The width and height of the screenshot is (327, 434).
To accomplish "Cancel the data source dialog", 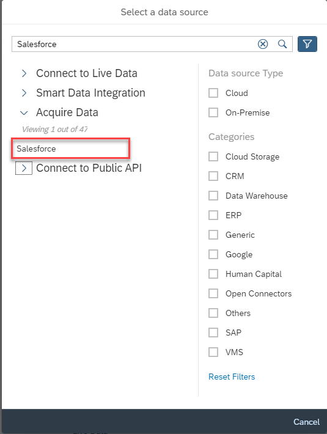I will [x=306, y=422].
